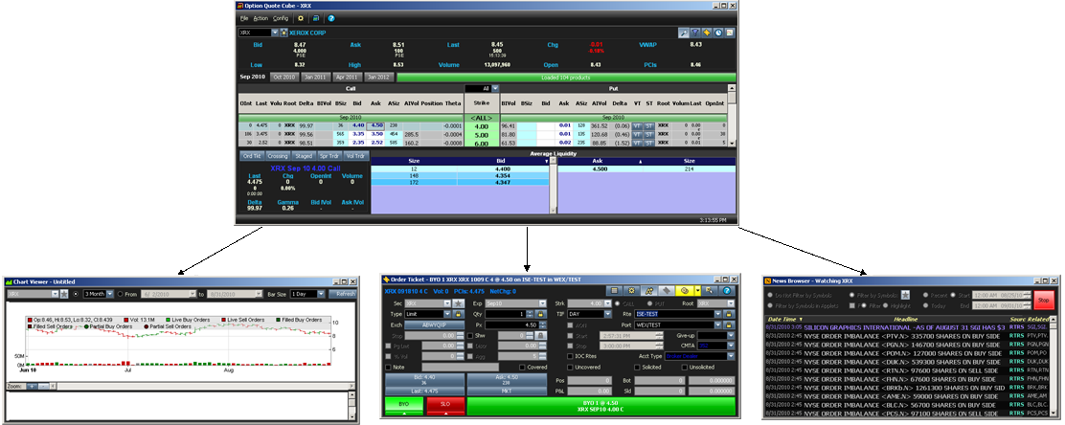Image resolution: width=1065 pixels, height=425 pixels.
Task: Open the Rte ISE-TEST dropdown
Action: point(718,314)
